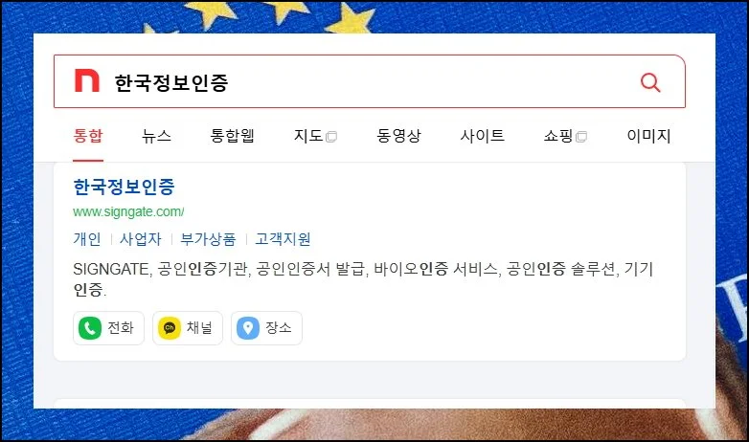This screenshot has width=749, height=442.
Task: Click the yellow KakaoTalk channel icon
Action: 170,328
